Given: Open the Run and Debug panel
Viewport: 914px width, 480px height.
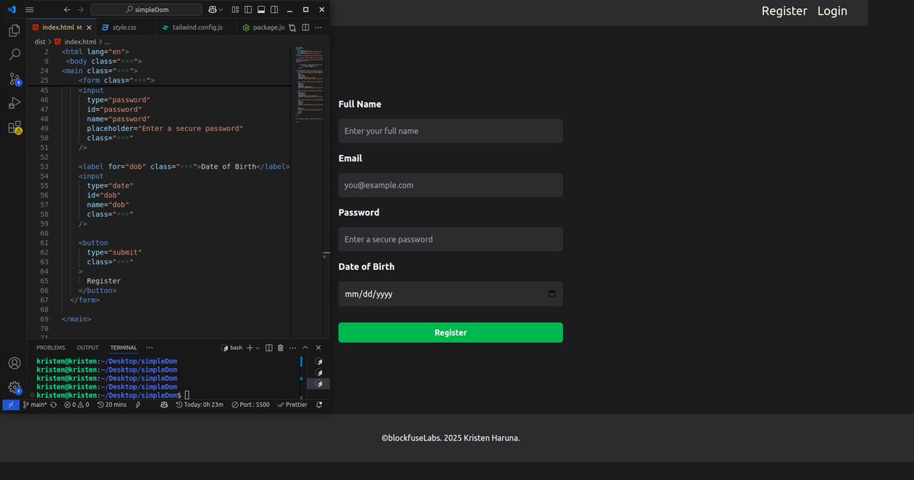Looking at the screenshot, I should tap(14, 104).
